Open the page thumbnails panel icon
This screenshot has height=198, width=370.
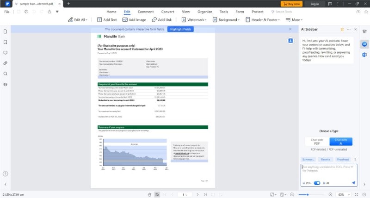pos(6,31)
